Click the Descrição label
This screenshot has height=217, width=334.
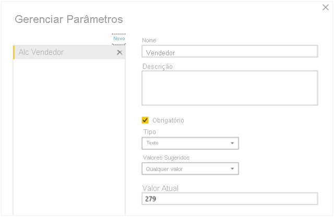[x=157, y=66]
